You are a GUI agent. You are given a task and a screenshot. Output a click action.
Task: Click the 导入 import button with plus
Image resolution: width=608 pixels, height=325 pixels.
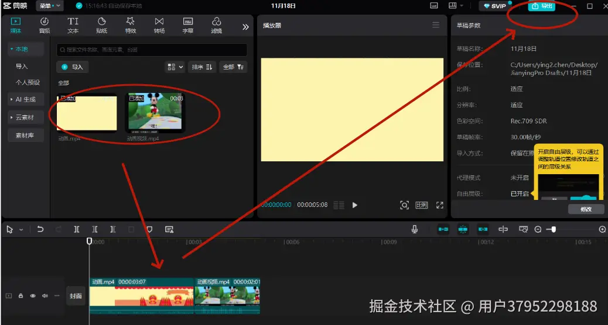coord(73,67)
